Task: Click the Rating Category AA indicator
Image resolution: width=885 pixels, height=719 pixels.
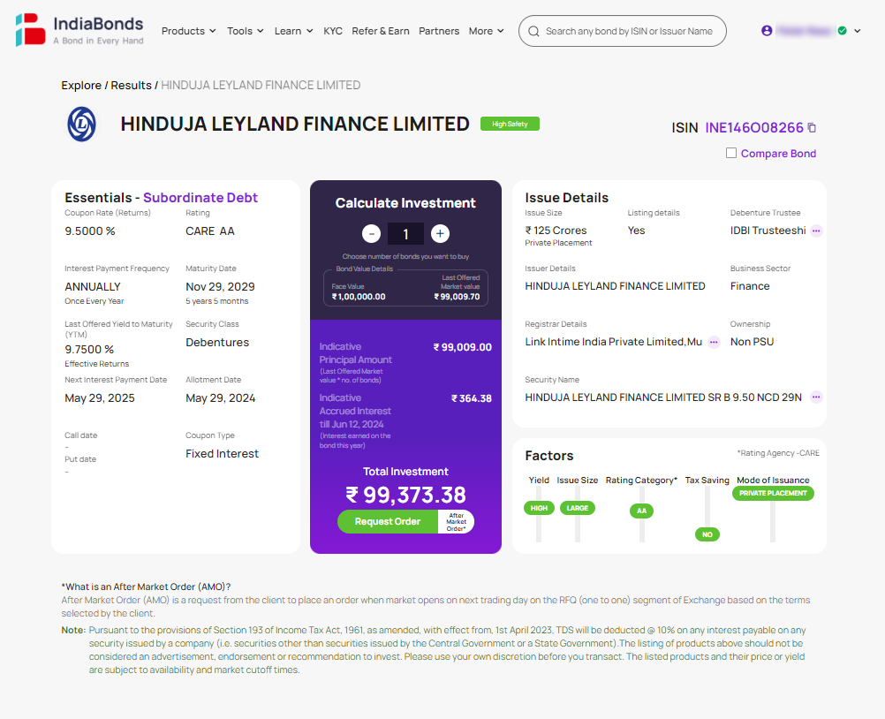Action: point(642,511)
